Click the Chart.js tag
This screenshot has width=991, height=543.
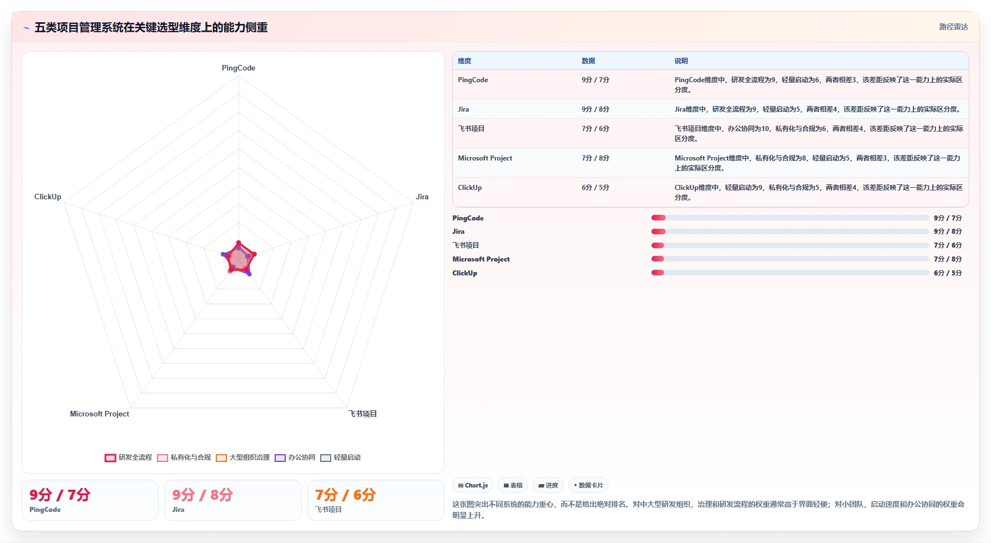(x=473, y=485)
